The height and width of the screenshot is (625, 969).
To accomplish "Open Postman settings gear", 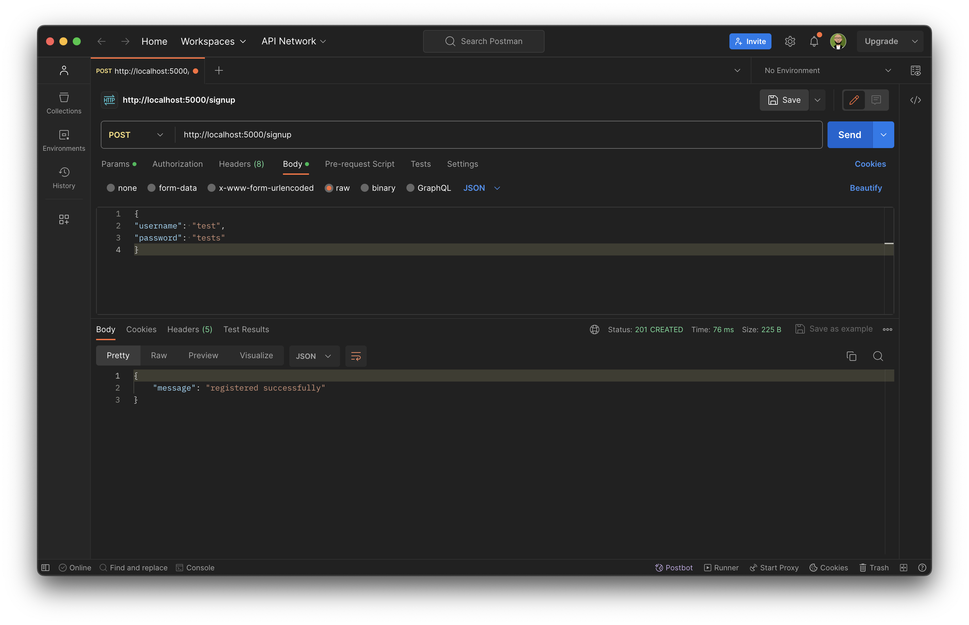I will point(789,41).
